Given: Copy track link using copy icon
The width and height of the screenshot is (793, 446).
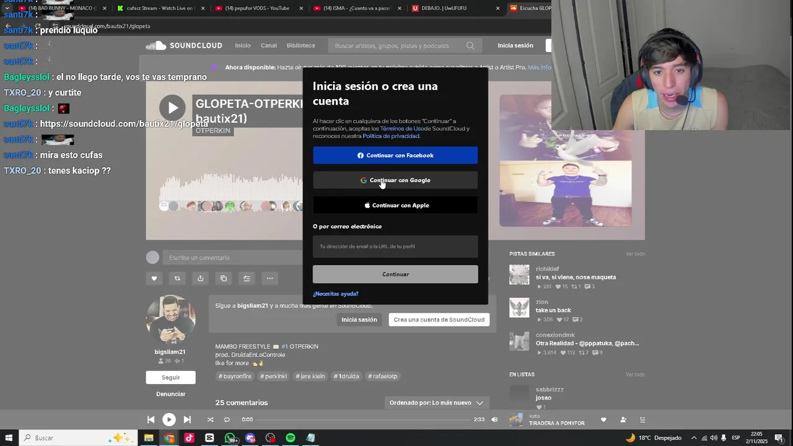Looking at the screenshot, I should [x=224, y=278].
